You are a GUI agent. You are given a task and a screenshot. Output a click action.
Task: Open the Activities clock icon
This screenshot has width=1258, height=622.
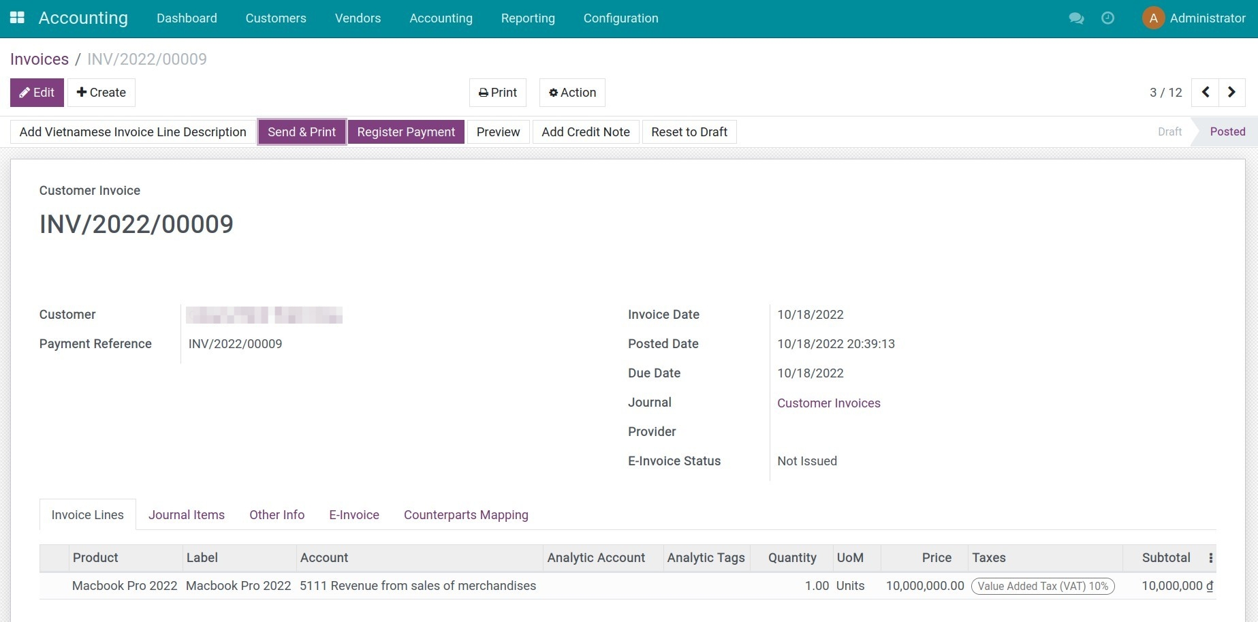(x=1107, y=19)
